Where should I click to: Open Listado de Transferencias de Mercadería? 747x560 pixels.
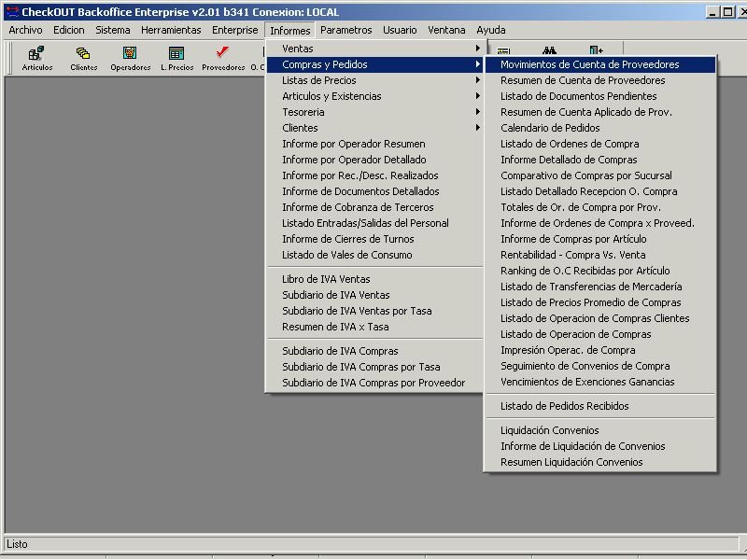(x=600, y=287)
